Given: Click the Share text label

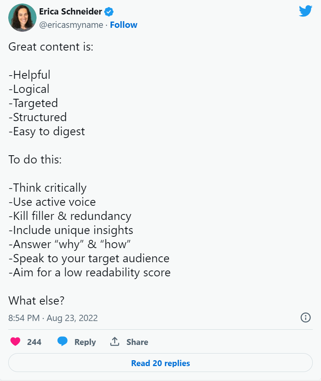Looking at the screenshot, I should [137, 342].
